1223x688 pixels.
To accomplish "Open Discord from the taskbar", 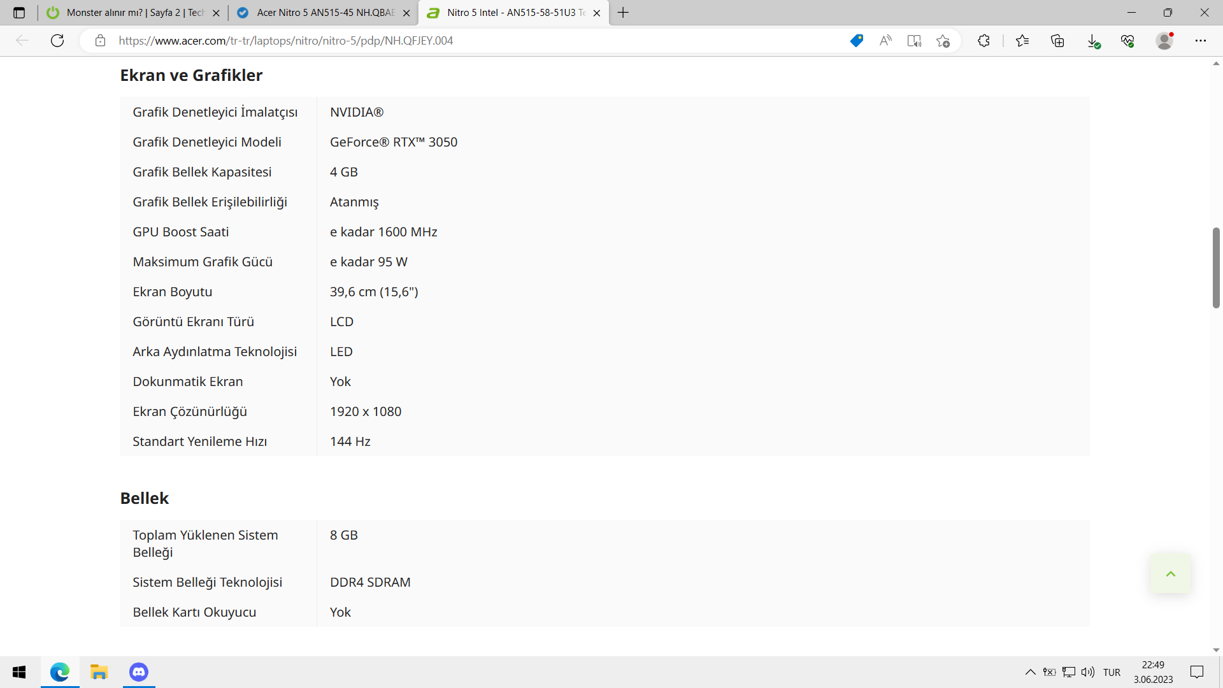I will [138, 672].
